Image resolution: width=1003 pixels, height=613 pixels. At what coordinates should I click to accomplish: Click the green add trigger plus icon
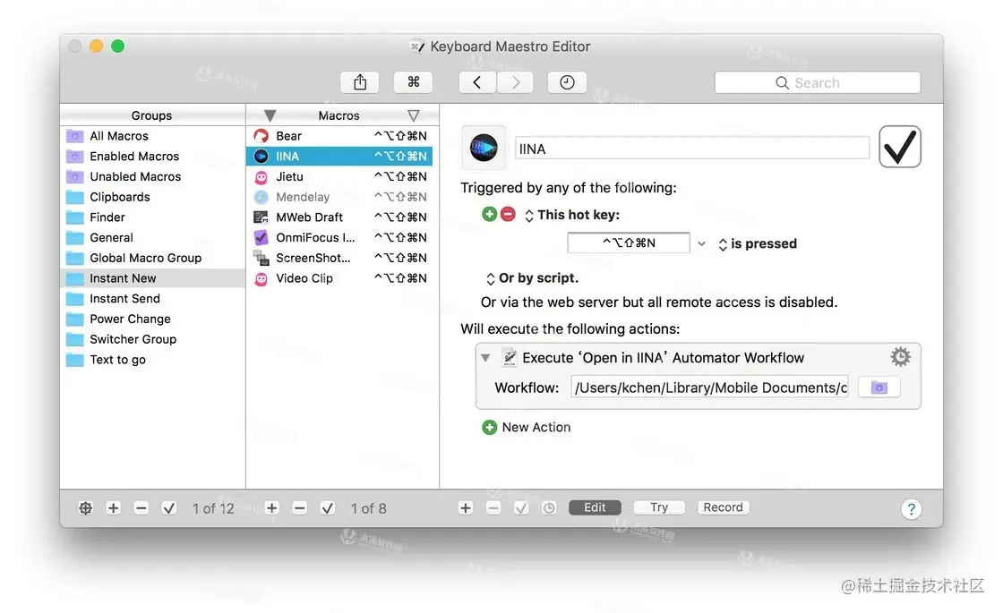click(489, 214)
